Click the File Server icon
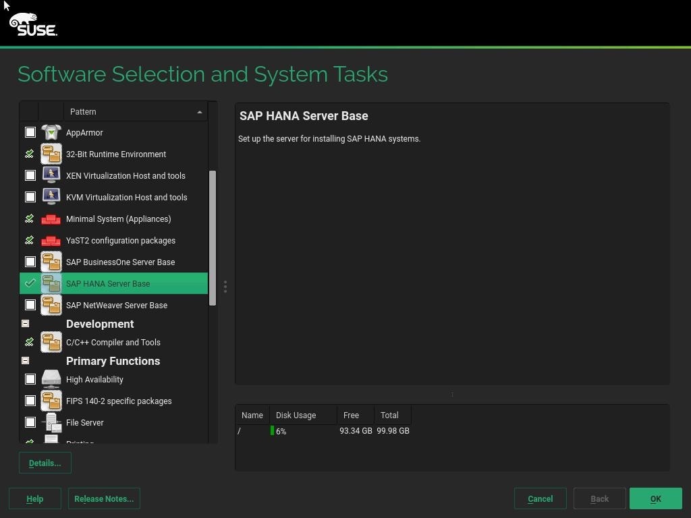The image size is (691, 518). click(x=52, y=422)
